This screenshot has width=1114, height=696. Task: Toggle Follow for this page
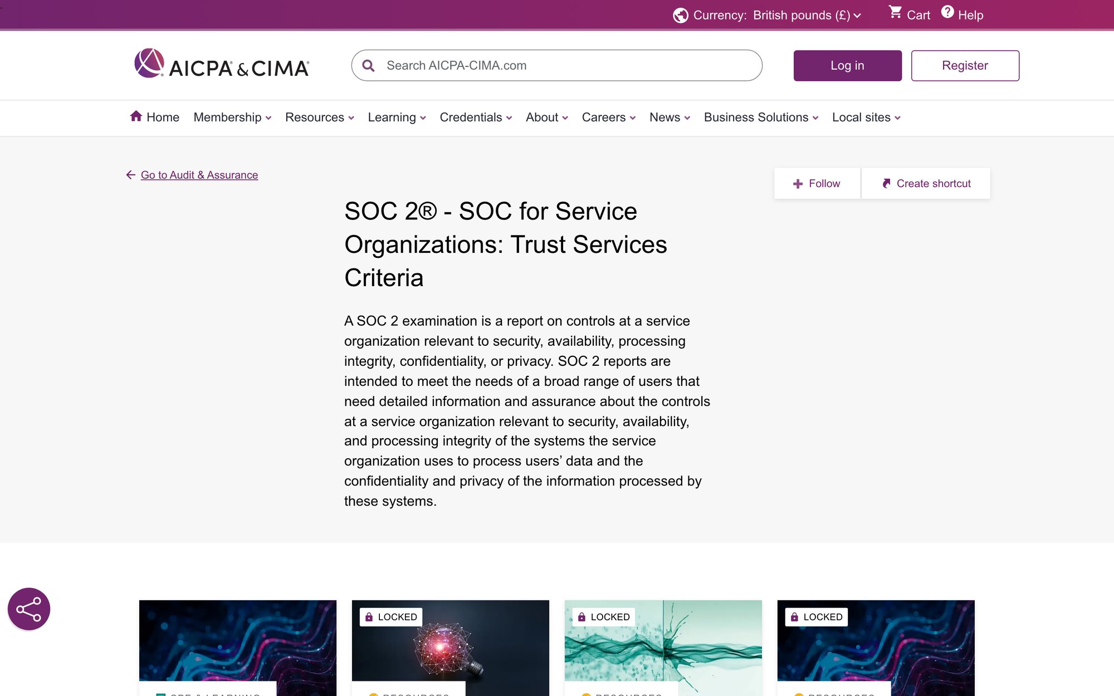[817, 183]
